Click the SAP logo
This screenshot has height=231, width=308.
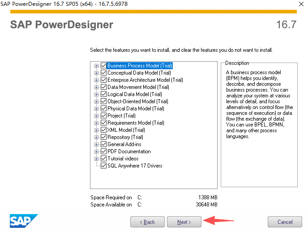[x=24, y=221]
